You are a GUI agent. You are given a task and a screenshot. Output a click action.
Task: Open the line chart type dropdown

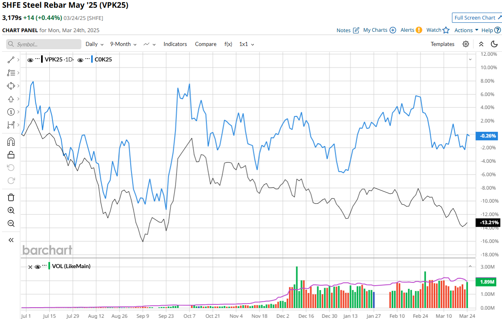[x=149, y=44]
